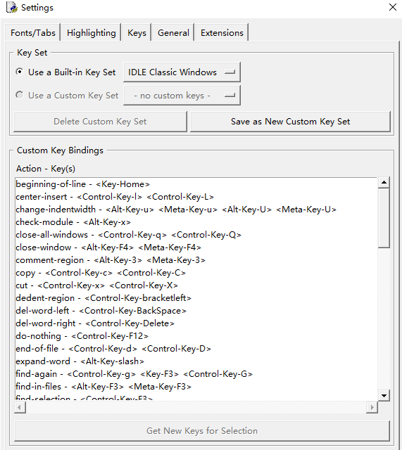The height and width of the screenshot is (450, 402).
Task: Switch to the Fonts/Tabs tab
Action: coord(33,33)
